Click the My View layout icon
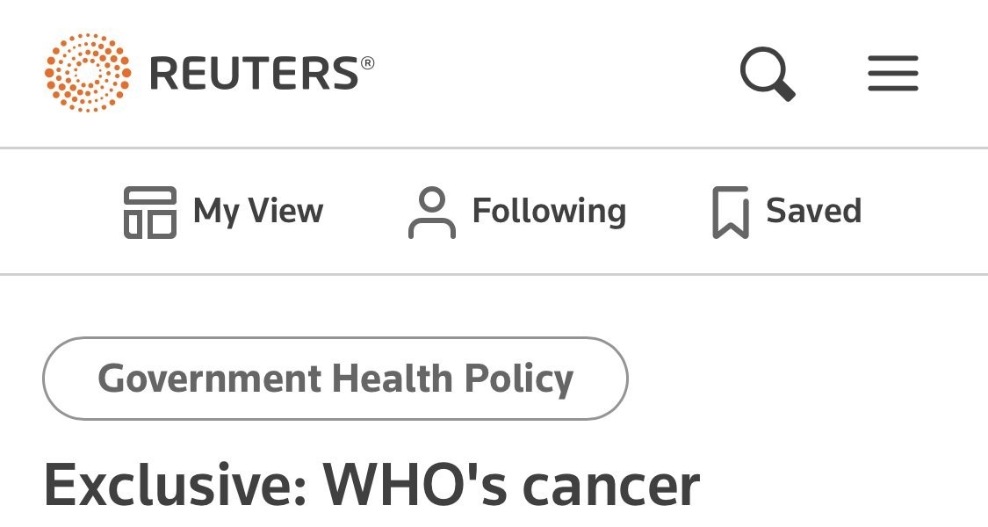The width and height of the screenshot is (988, 527). (149, 212)
